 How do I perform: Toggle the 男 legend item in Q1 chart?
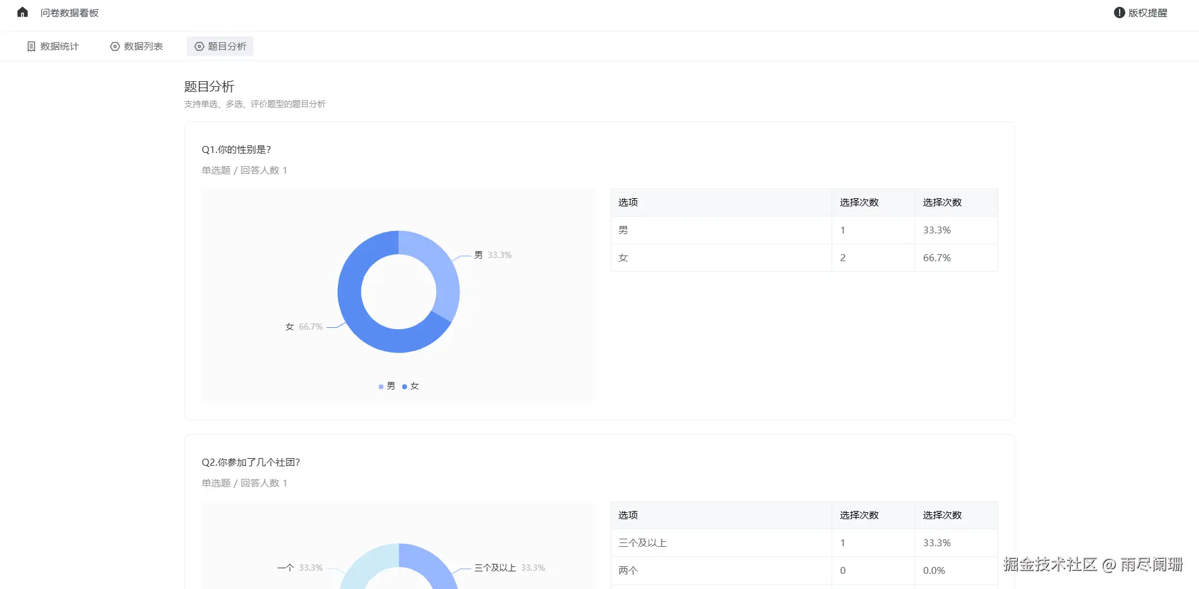pyautogui.click(x=386, y=386)
